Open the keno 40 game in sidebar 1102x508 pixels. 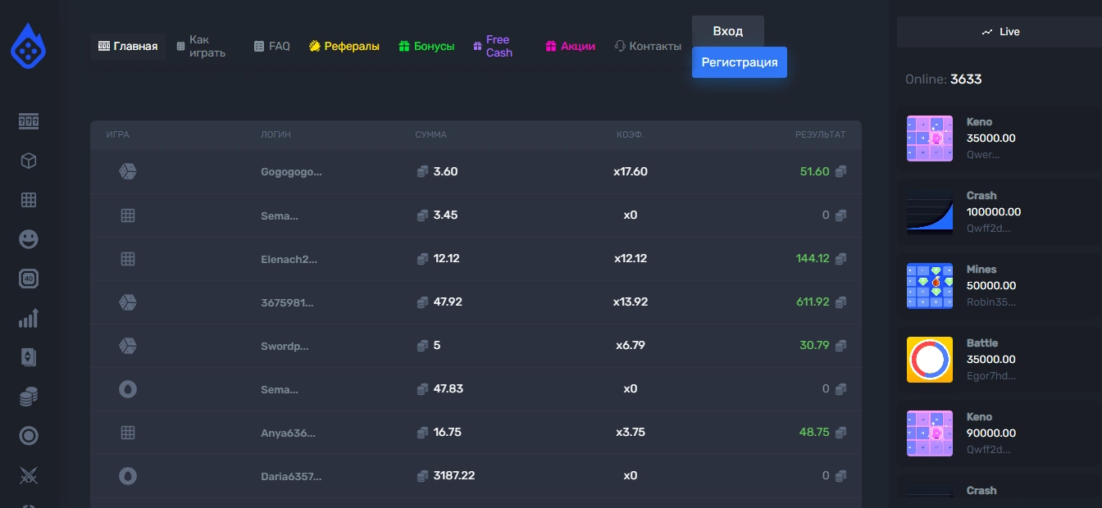[29, 279]
